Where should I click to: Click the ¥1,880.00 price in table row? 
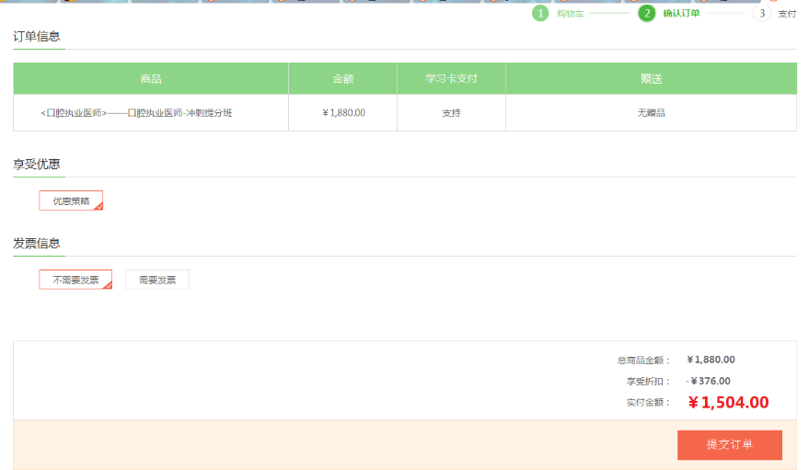click(343, 113)
